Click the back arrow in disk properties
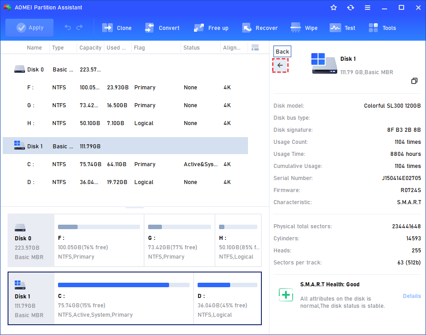 pos(280,65)
